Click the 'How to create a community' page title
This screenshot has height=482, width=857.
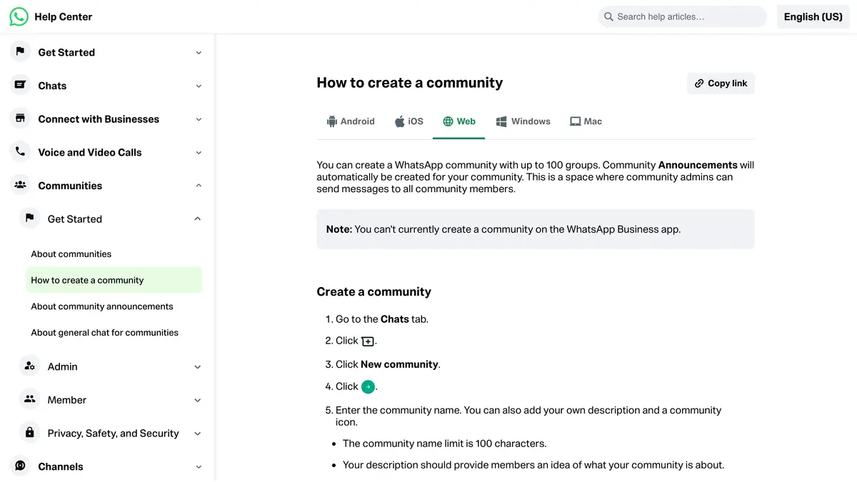pyautogui.click(x=409, y=83)
